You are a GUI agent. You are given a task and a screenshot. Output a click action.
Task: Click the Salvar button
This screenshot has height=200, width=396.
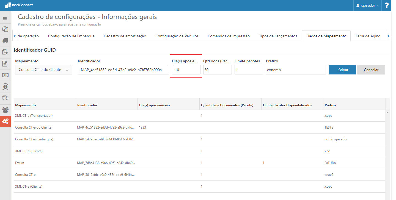342,70
